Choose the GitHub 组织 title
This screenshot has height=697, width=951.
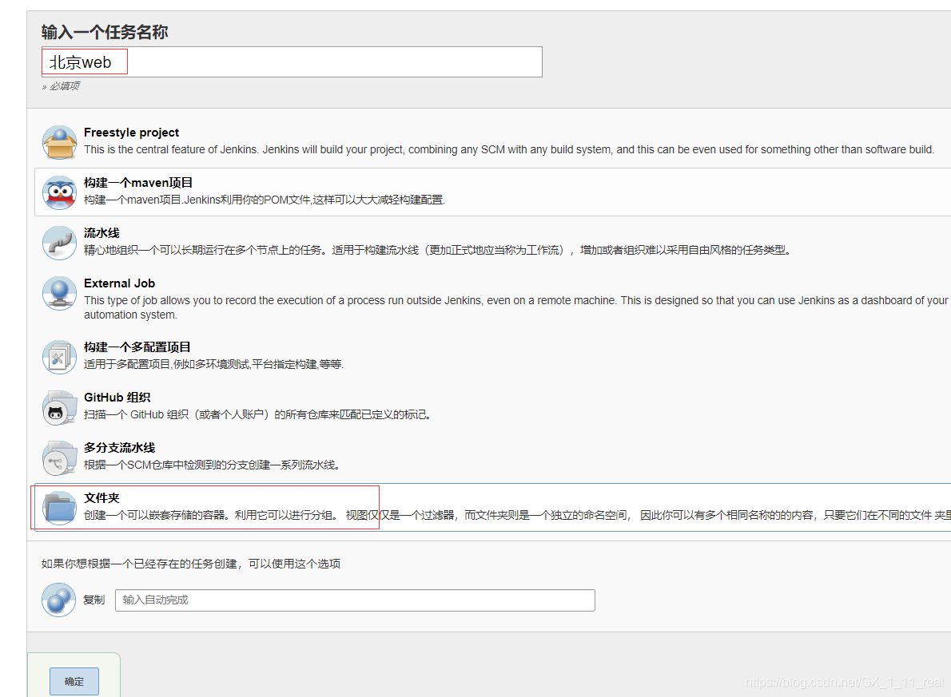point(117,398)
